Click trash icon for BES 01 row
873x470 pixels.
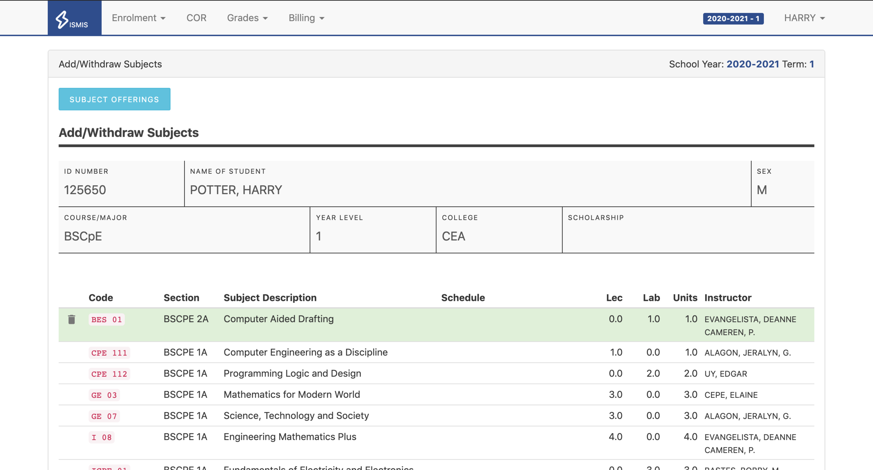[x=72, y=319]
